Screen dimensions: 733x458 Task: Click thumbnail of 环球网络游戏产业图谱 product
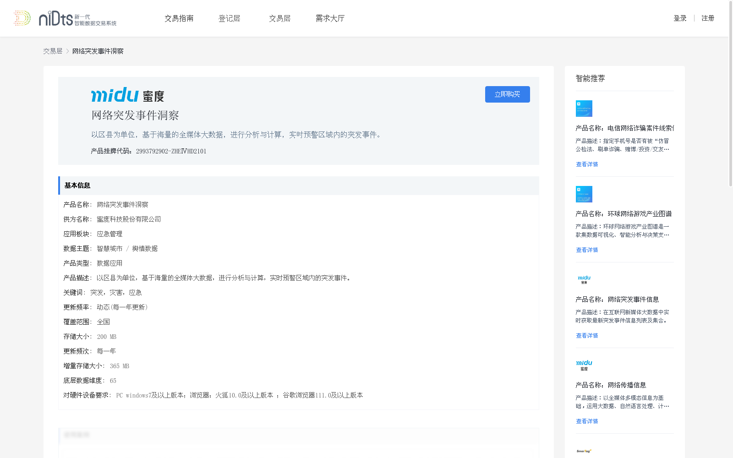tap(584, 194)
